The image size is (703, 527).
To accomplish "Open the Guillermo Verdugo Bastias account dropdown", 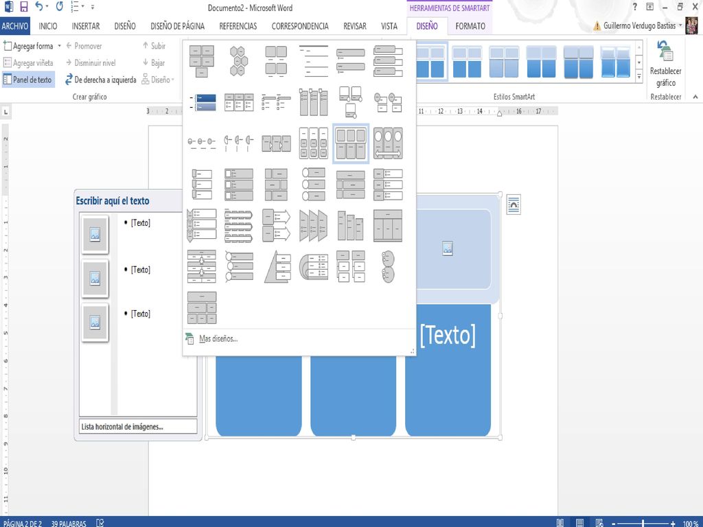I will 680,25.
